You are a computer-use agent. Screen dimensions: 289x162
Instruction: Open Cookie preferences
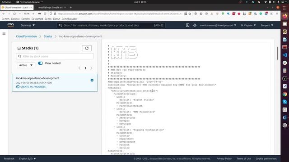[266, 158]
